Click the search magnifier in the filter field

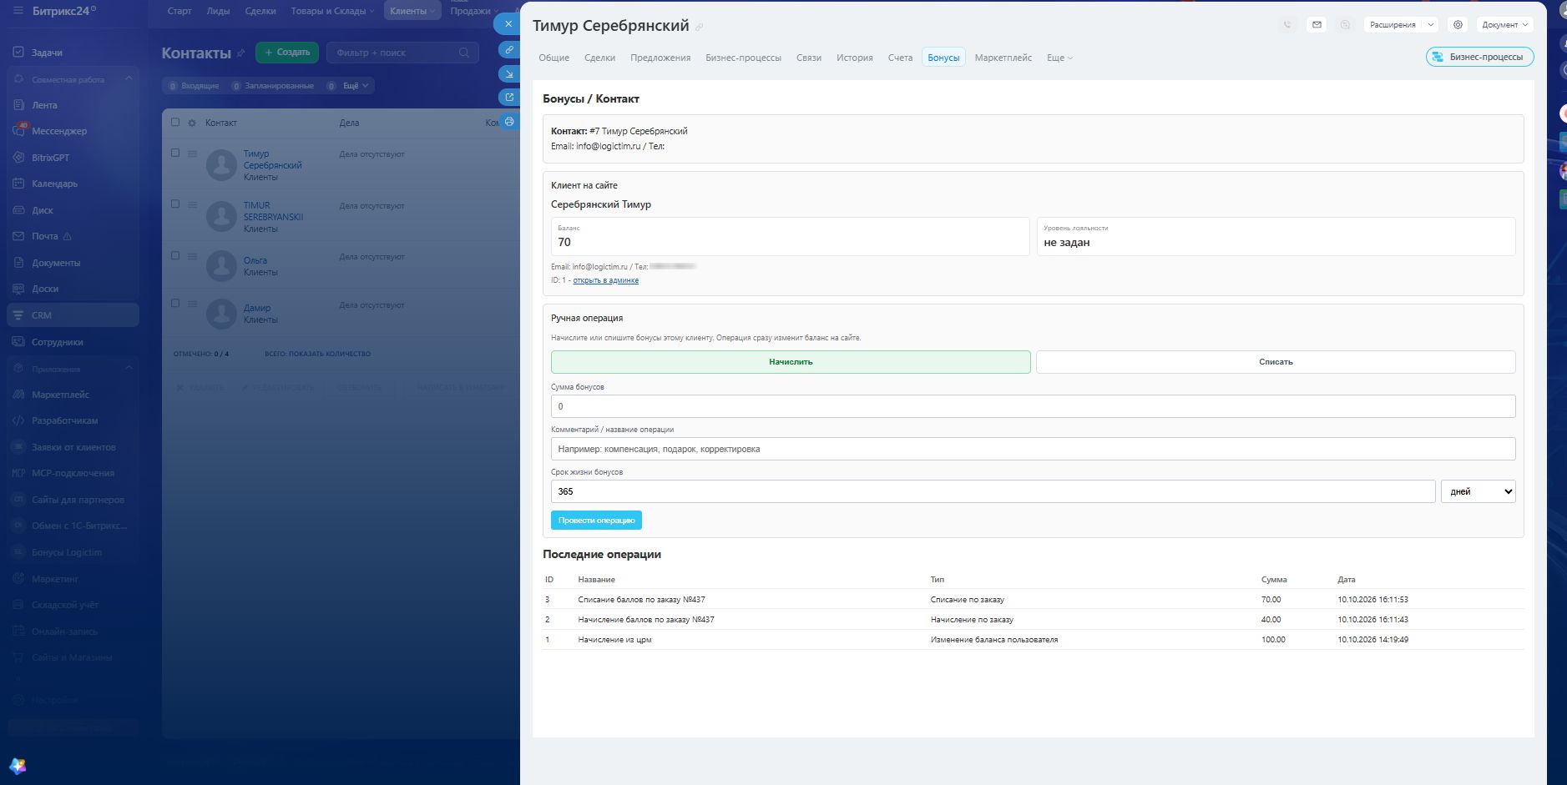[x=464, y=53]
